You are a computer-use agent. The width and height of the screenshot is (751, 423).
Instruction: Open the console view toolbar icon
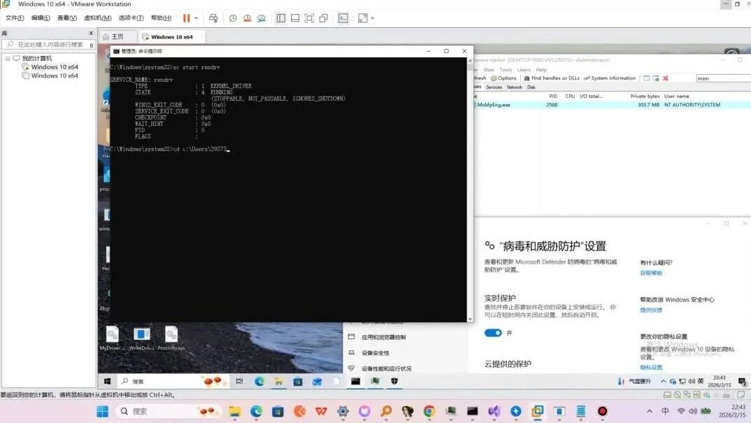pos(343,18)
